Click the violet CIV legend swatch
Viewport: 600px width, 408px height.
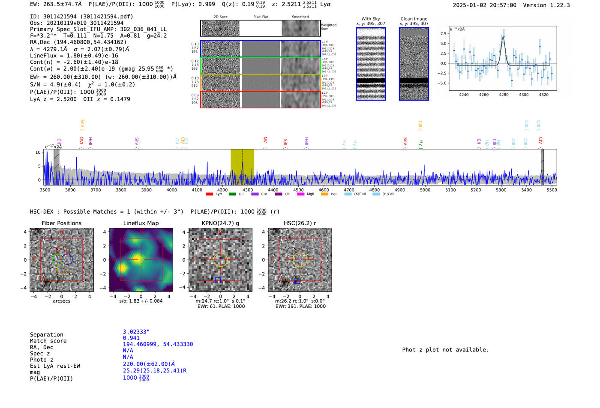click(x=255, y=194)
